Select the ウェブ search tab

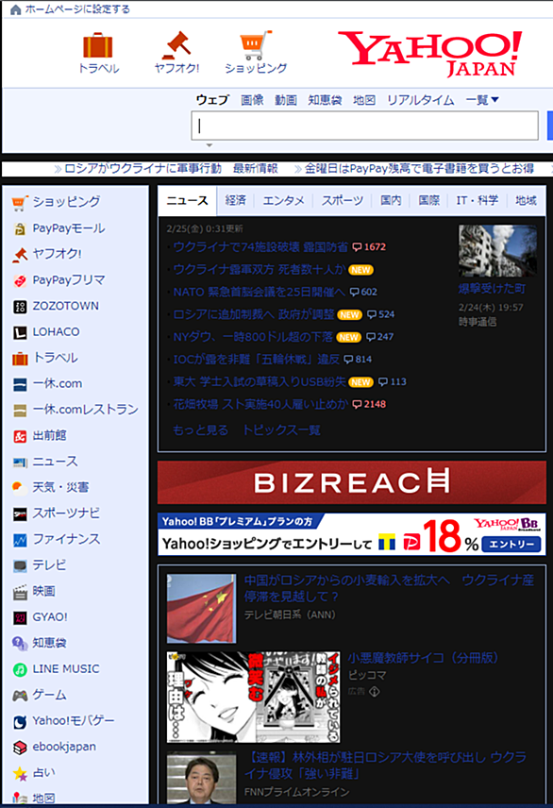coord(211,100)
